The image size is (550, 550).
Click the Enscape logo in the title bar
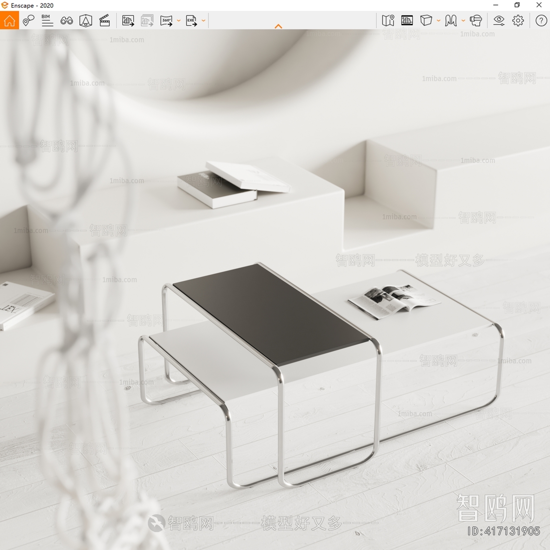[x=4, y=5]
